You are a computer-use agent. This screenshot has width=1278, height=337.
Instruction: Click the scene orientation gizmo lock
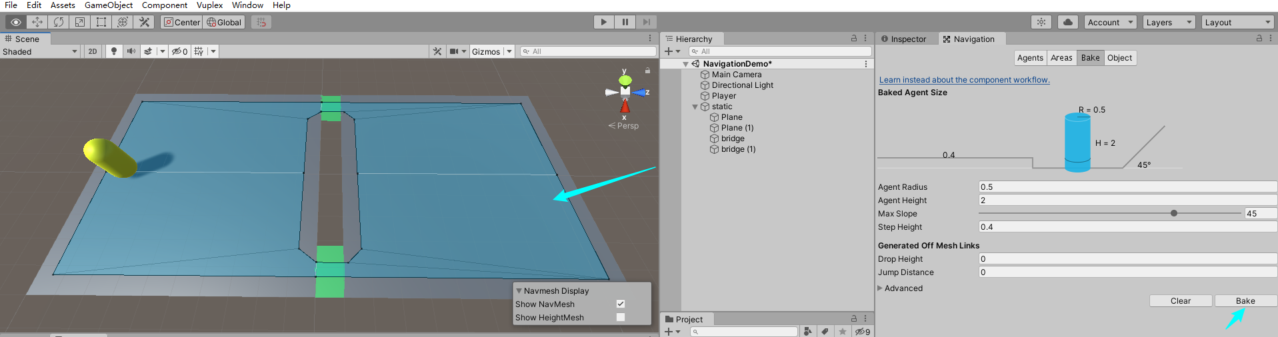647,70
